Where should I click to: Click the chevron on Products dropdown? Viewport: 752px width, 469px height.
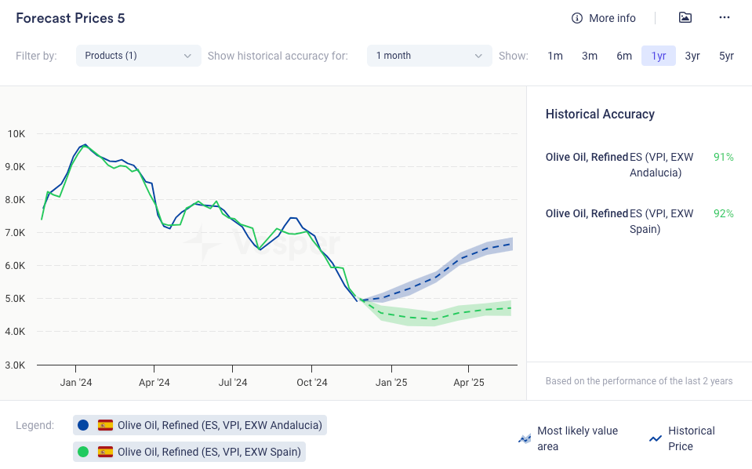click(187, 56)
